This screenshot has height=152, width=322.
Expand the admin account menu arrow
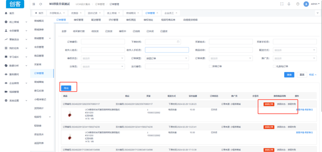(x=319, y=4)
